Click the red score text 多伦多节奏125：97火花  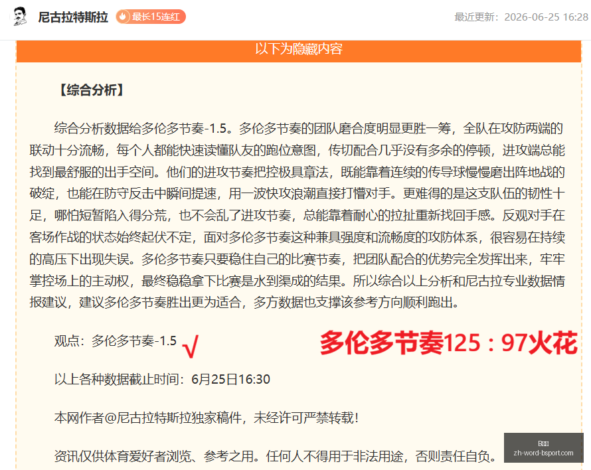click(x=448, y=343)
